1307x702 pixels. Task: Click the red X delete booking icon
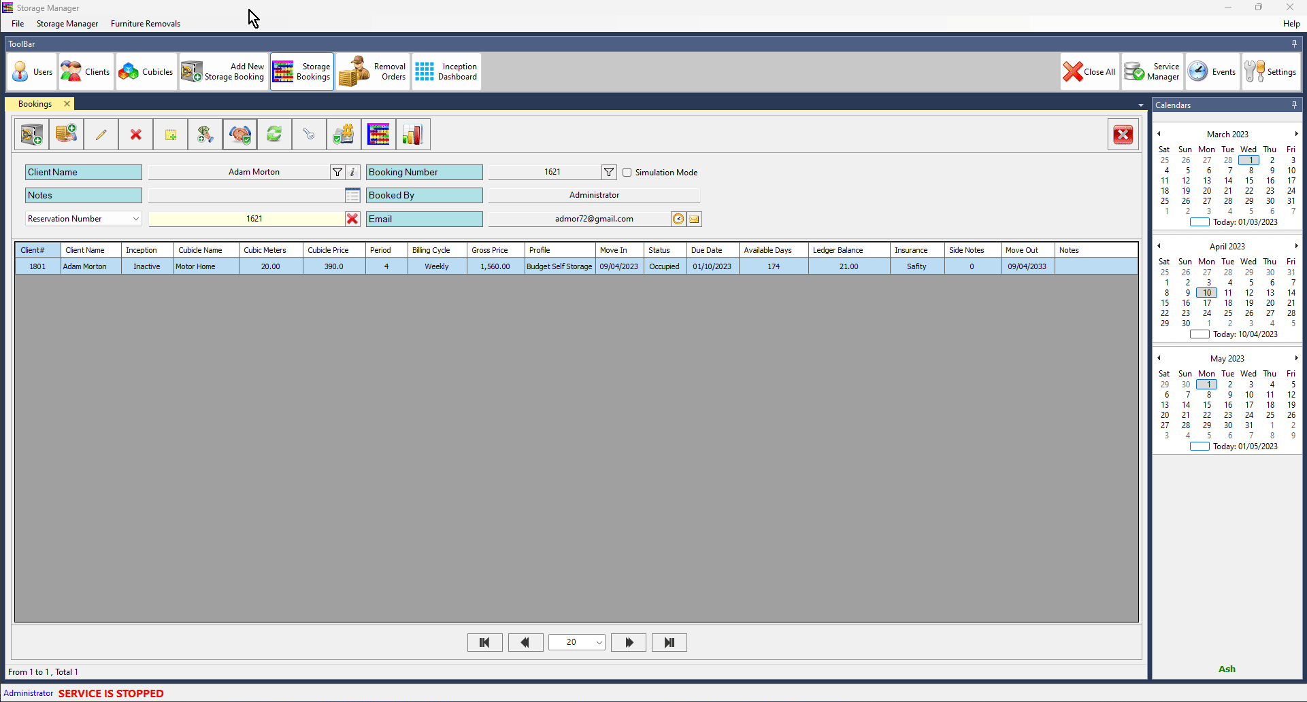pos(135,135)
